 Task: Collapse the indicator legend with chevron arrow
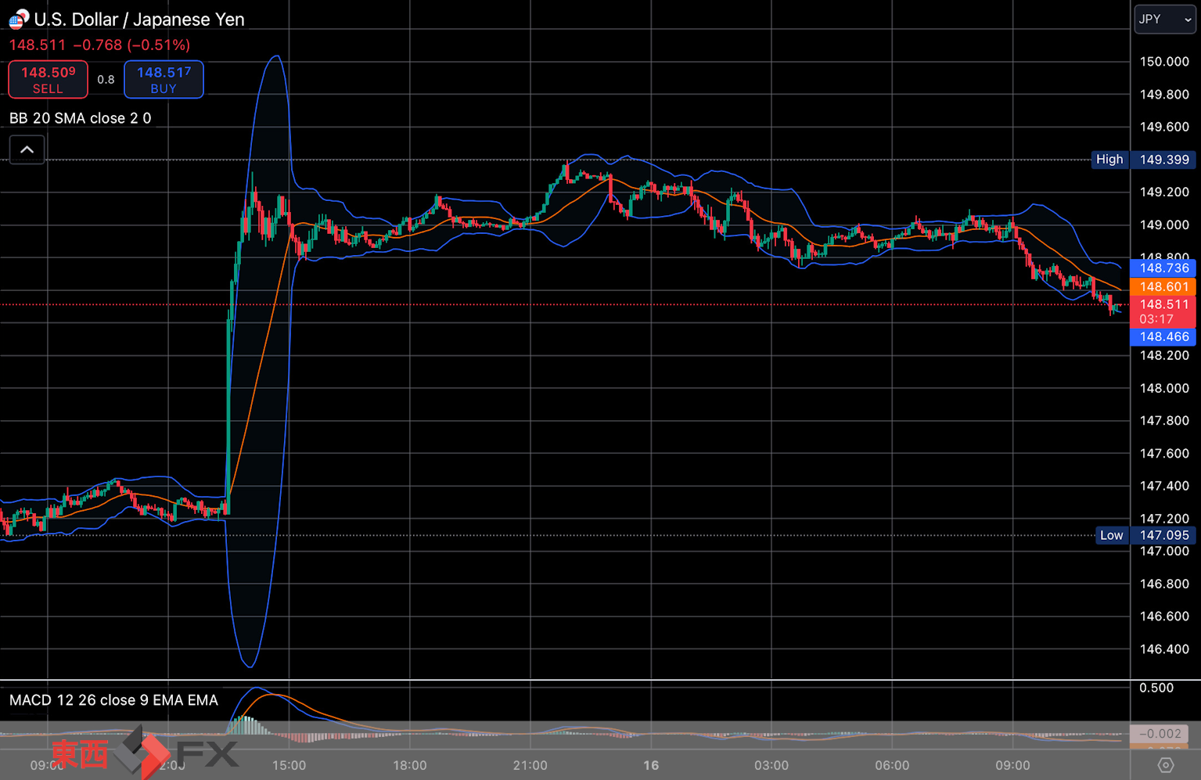click(27, 149)
